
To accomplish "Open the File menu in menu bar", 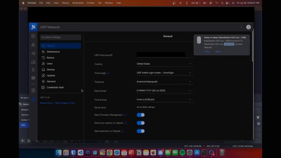I will click(41, 3).
